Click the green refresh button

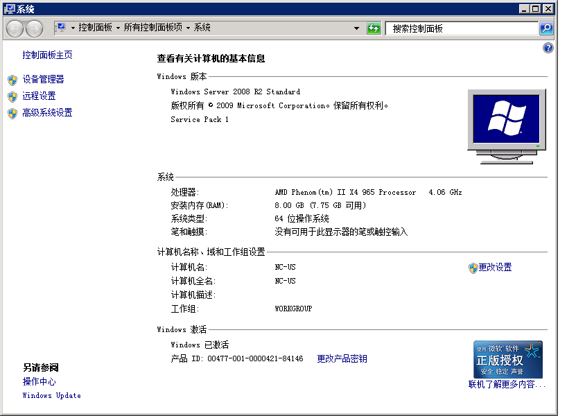pyautogui.click(x=374, y=28)
